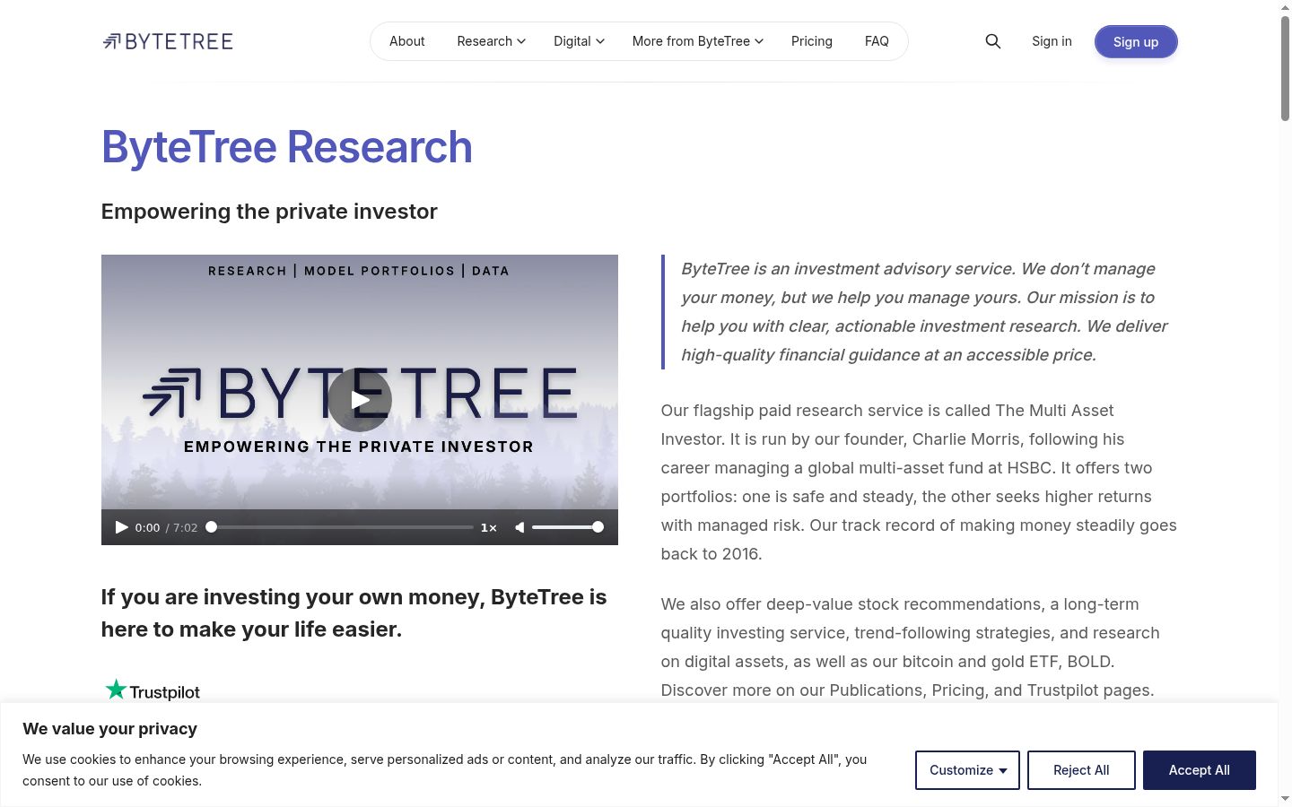Screen dimensions: 1292x807
Task: Open the search magnifier icon
Action: click(993, 41)
